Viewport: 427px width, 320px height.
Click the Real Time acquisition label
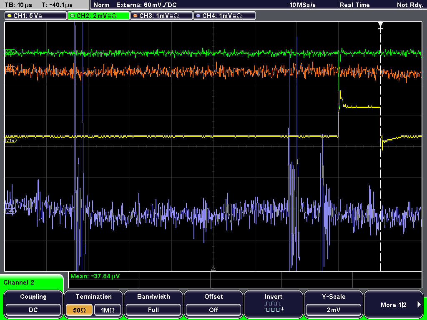pyautogui.click(x=354, y=5)
